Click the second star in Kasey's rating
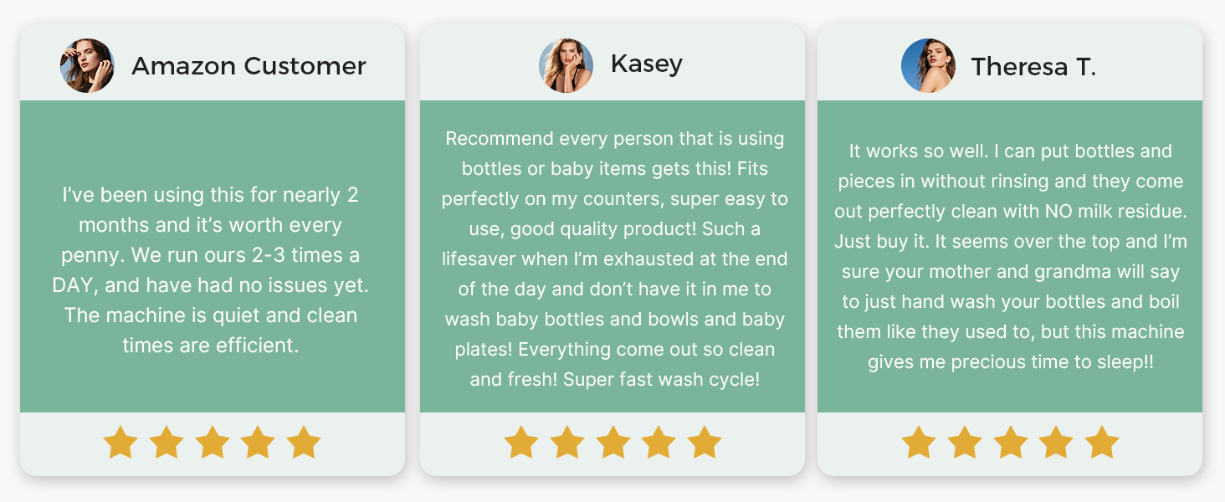The height and width of the screenshot is (502, 1225). pyautogui.click(x=567, y=443)
